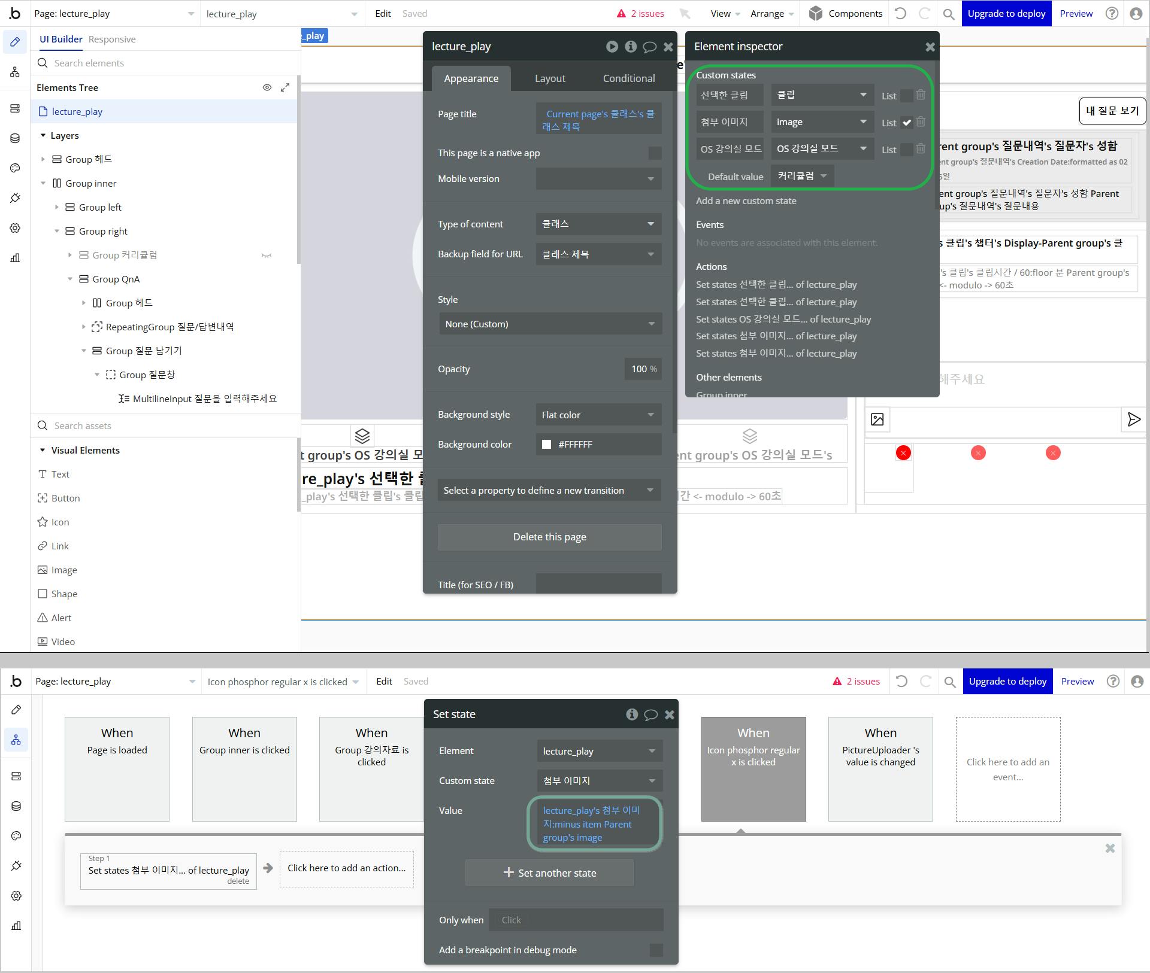Open the Type of content 클래스 dropdown
The width and height of the screenshot is (1150, 973).
[598, 224]
